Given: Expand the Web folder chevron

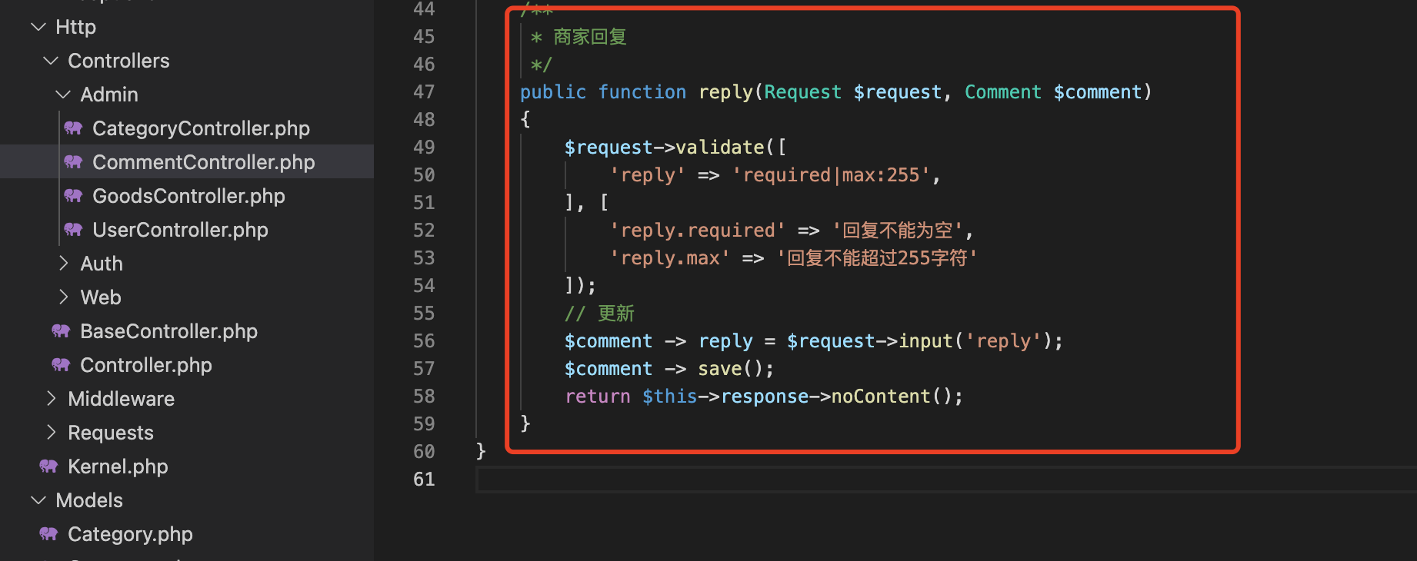Looking at the screenshot, I should [x=63, y=297].
